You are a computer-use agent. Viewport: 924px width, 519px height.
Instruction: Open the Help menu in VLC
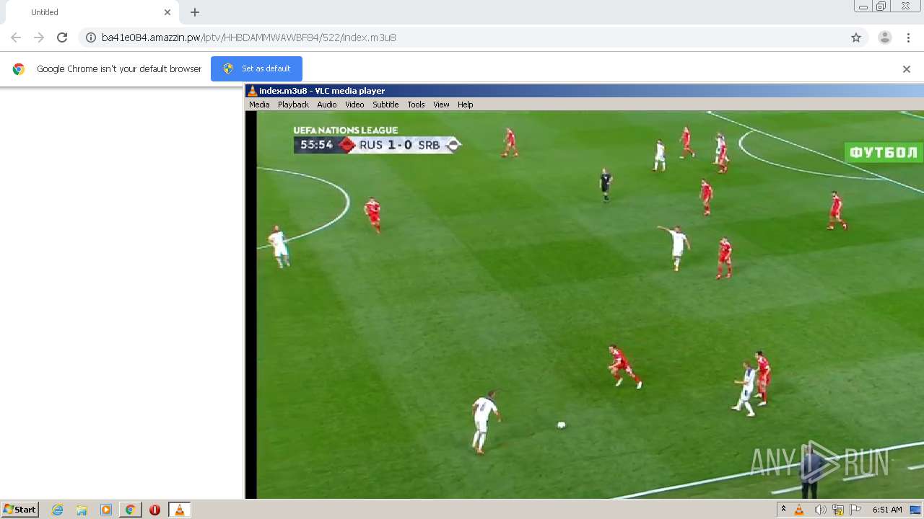click(x=466, y=105)
